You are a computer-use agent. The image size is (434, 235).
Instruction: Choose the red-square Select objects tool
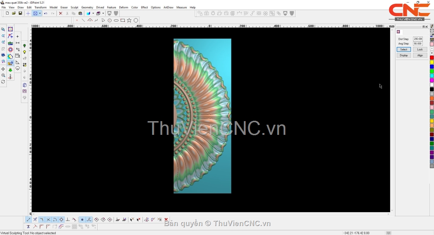coord(10,29)
